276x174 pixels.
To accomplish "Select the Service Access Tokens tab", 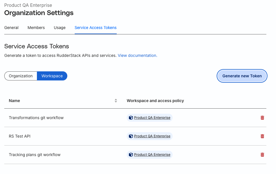I will [x=96, y=28].
